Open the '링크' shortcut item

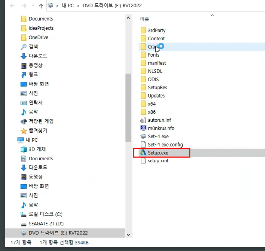29,74
